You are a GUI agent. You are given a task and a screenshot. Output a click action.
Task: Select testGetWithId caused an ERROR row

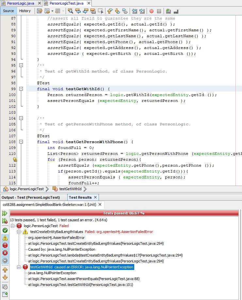point(82,267)
